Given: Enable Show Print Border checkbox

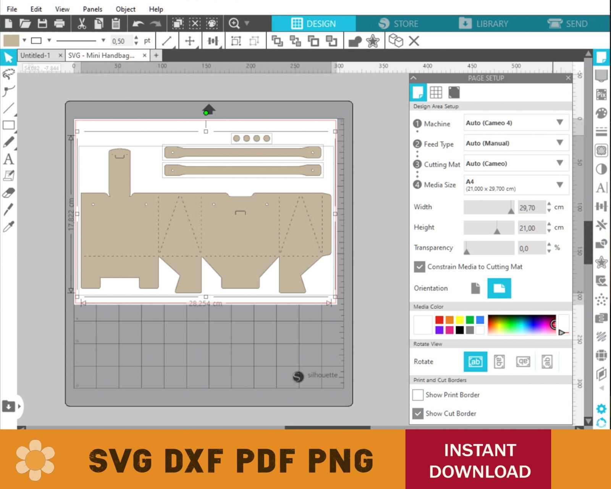Looking at the screenshot, I should coord(418,395).
